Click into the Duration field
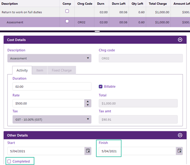The height and width of the screenshot is (165, 190). 52,87
